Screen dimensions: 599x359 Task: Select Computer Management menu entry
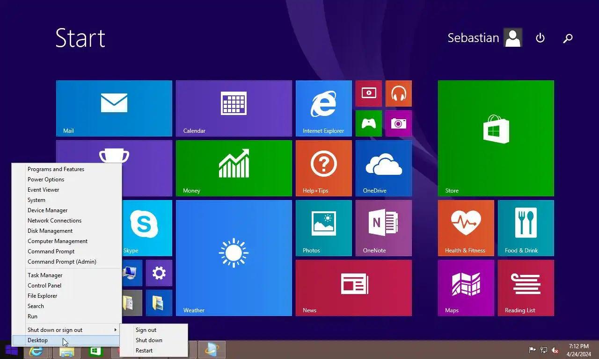click(66, 241)
